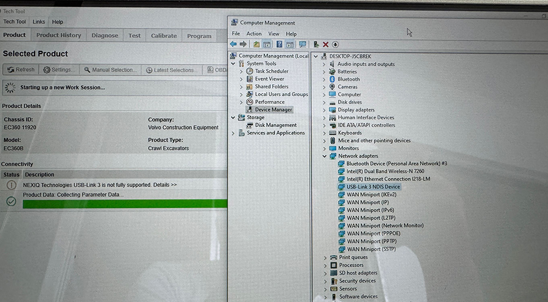Screen dimensions: 548x302
Task: Click the Update driver down-arrow icon
Action: tap(335, 44)
